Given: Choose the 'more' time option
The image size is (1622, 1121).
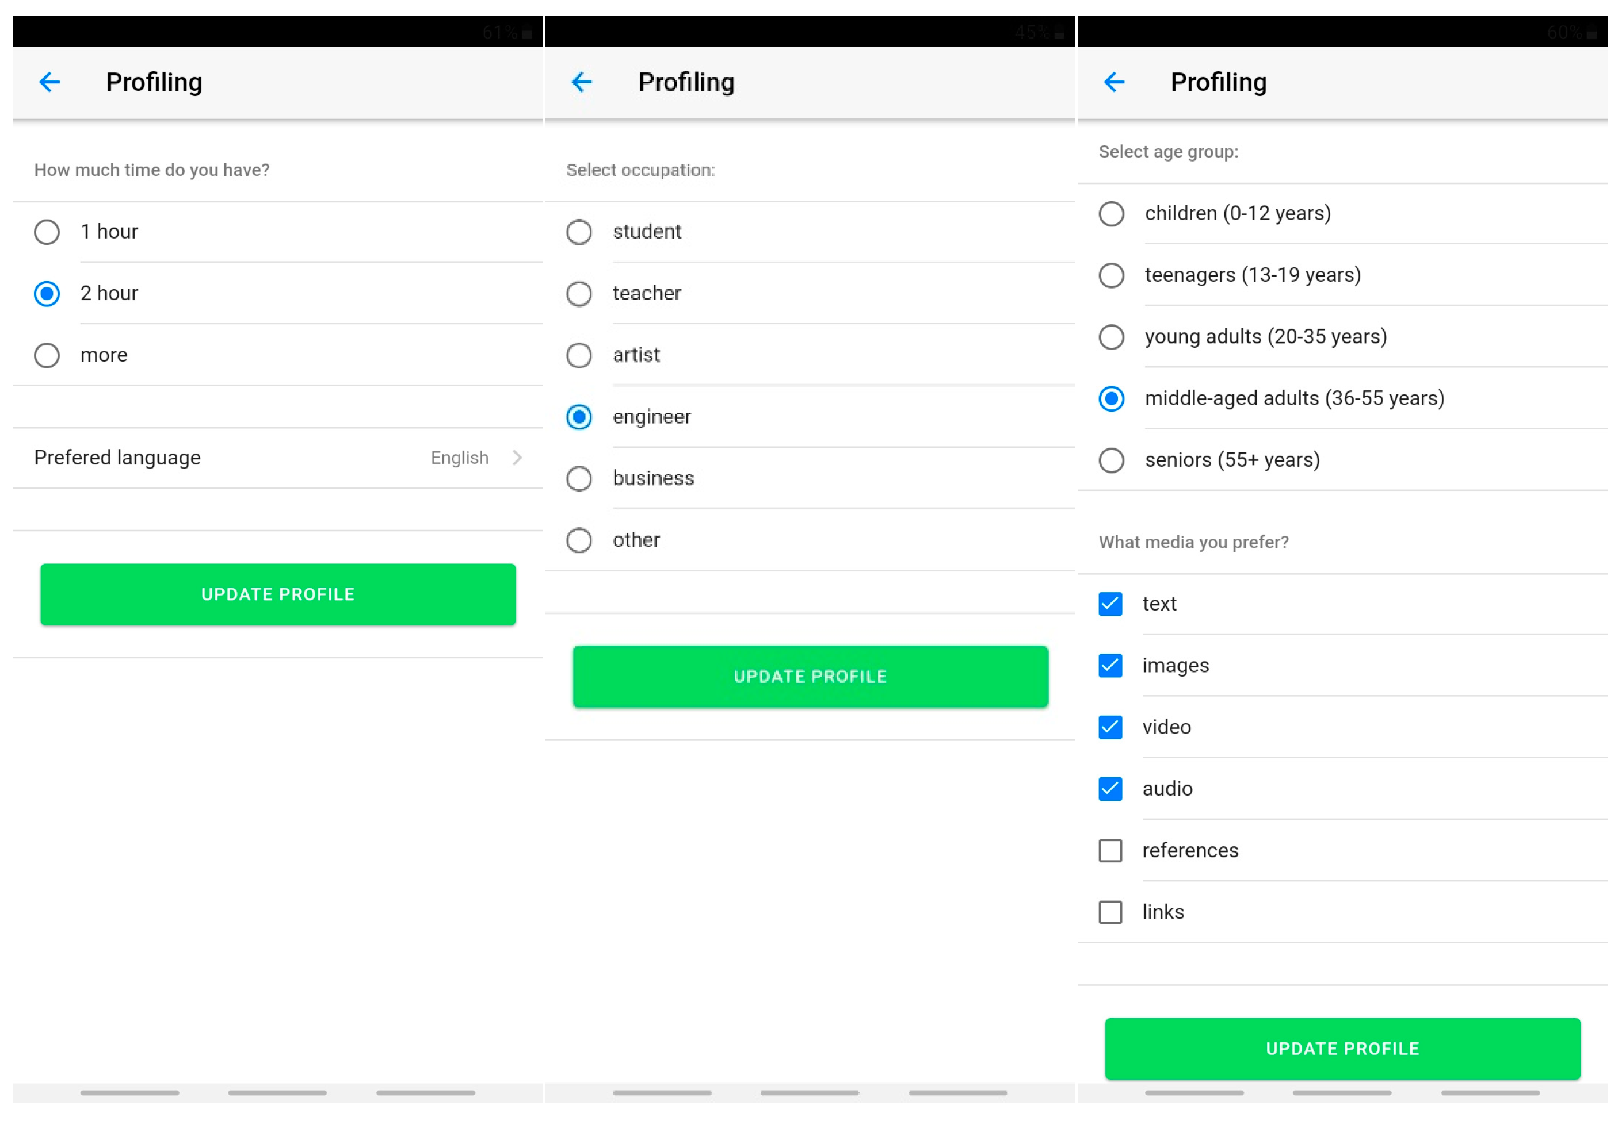Looking at the screenshot, I should pos(47,355).
